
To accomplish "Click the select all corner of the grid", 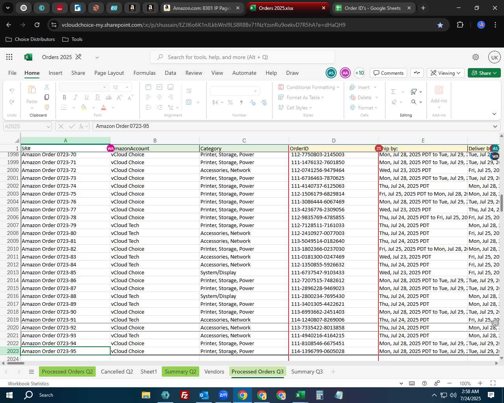I will [17, 140].
